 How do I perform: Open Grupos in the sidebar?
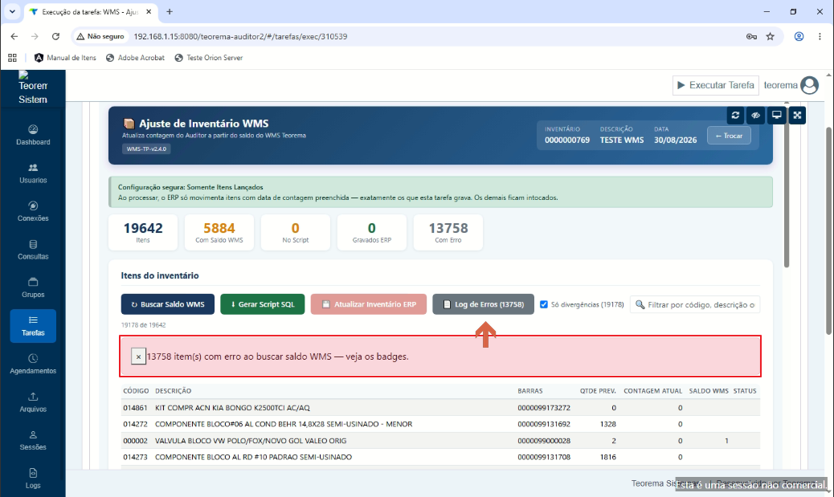pos(33,288)
